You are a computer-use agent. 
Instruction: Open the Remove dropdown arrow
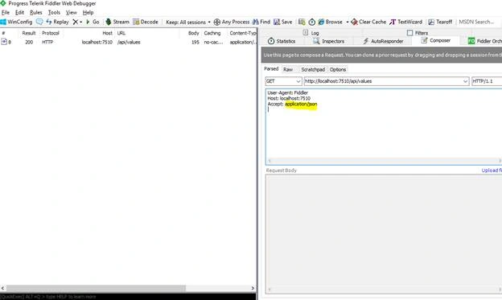81,22
